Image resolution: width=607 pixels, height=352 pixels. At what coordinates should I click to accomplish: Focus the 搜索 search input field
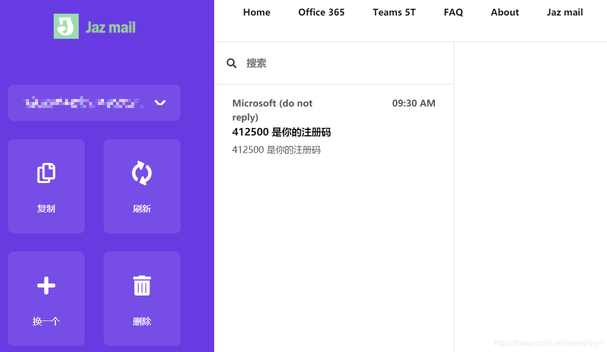coord(334,63)
